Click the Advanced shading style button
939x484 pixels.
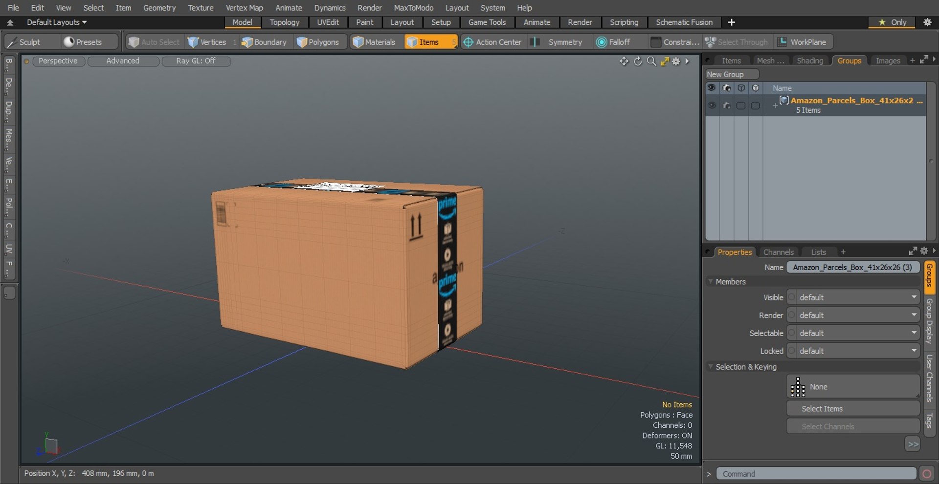[123, 61]
